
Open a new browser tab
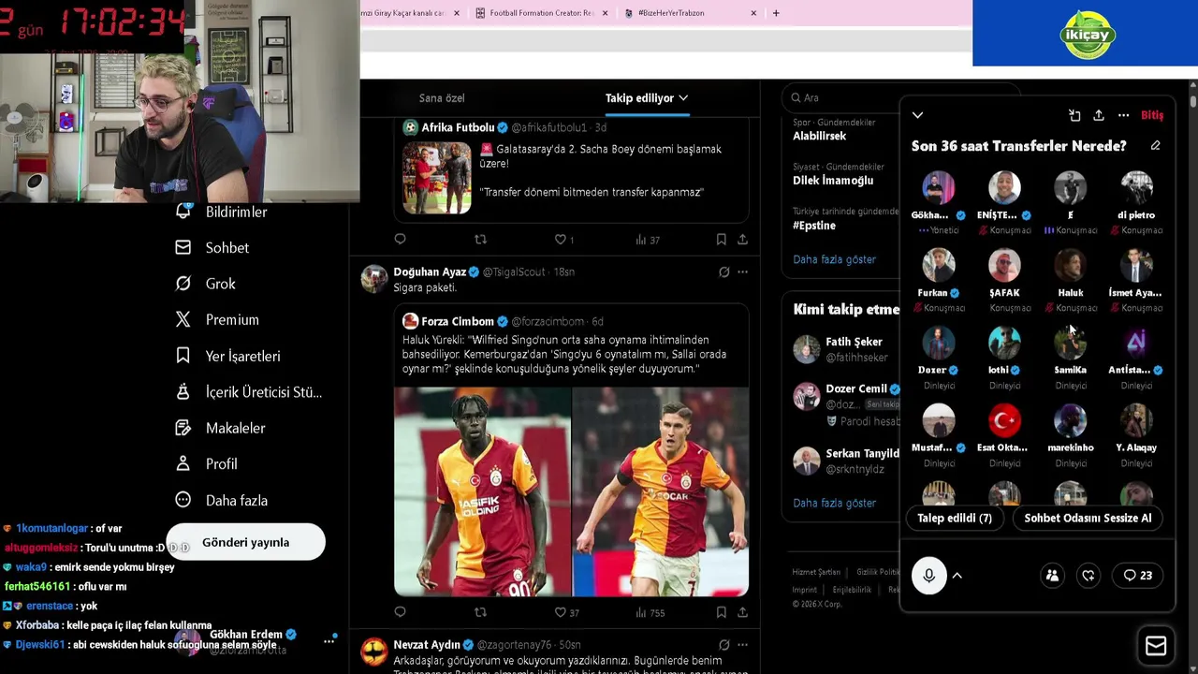[776, 13]
